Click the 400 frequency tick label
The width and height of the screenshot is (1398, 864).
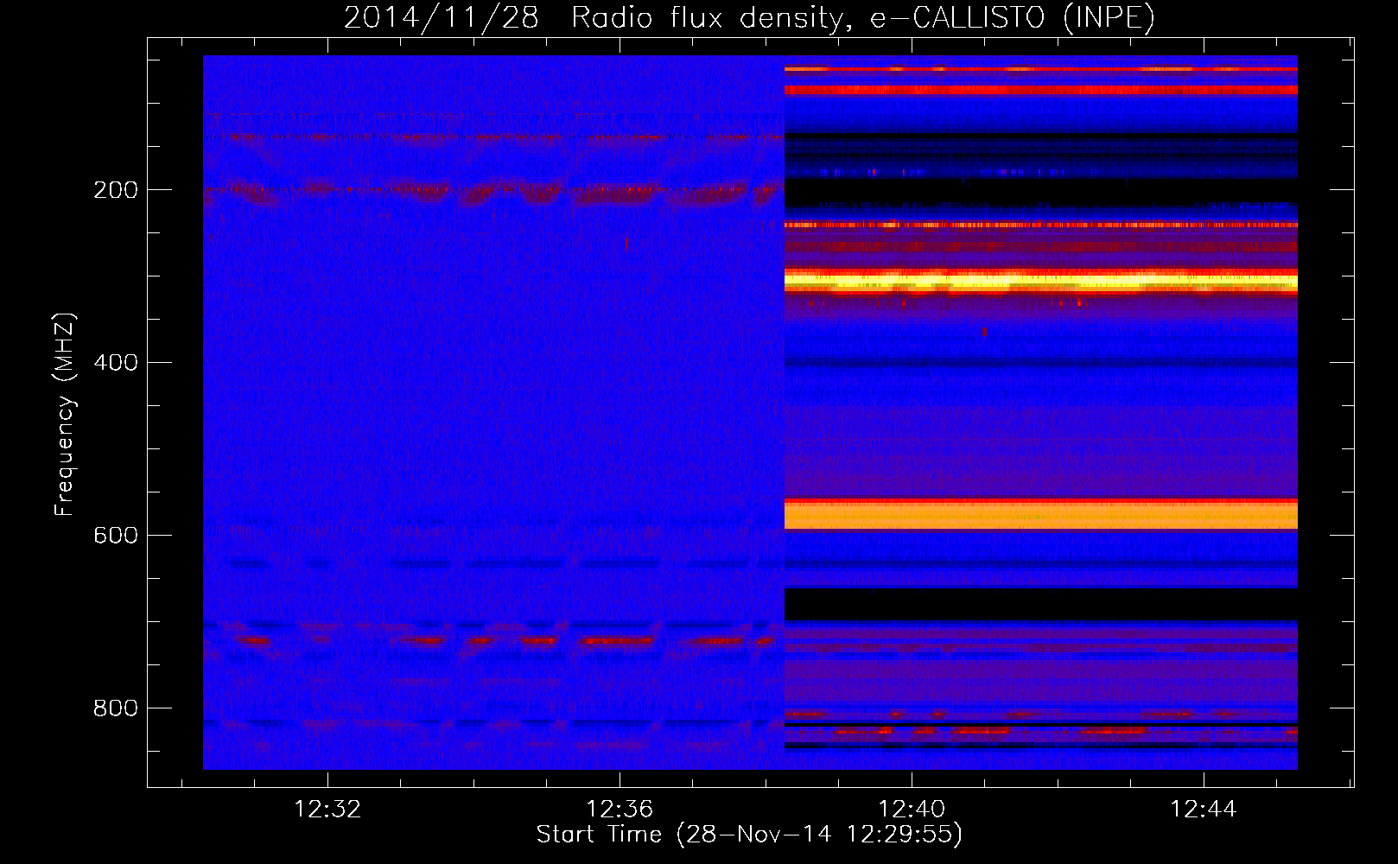point(116,363)
